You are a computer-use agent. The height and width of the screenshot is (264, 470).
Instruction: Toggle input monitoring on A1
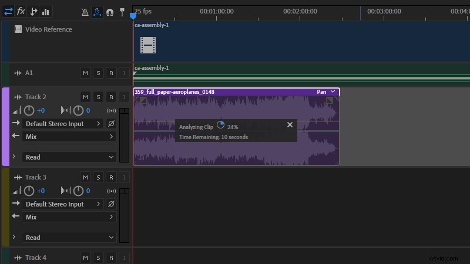124,73
